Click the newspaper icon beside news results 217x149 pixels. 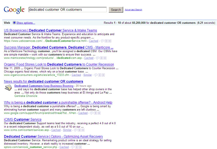point(8,87)
